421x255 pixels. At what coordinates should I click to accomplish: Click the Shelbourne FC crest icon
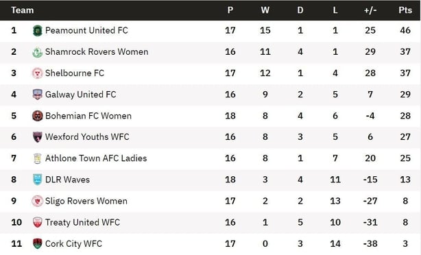(x=37, y=73)
